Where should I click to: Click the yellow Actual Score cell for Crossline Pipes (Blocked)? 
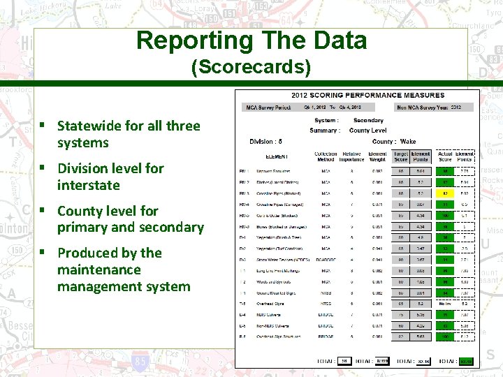(x=445, y=193)
